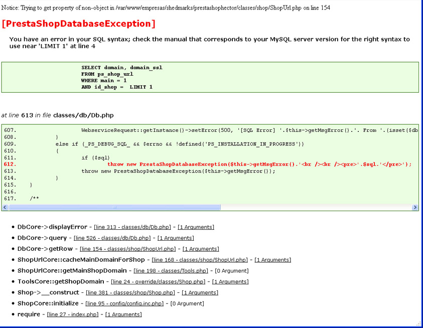Click 'ToolsCore::getShopDomain' trace text
This screenshot has height=328, width=423.
(61, 281)
